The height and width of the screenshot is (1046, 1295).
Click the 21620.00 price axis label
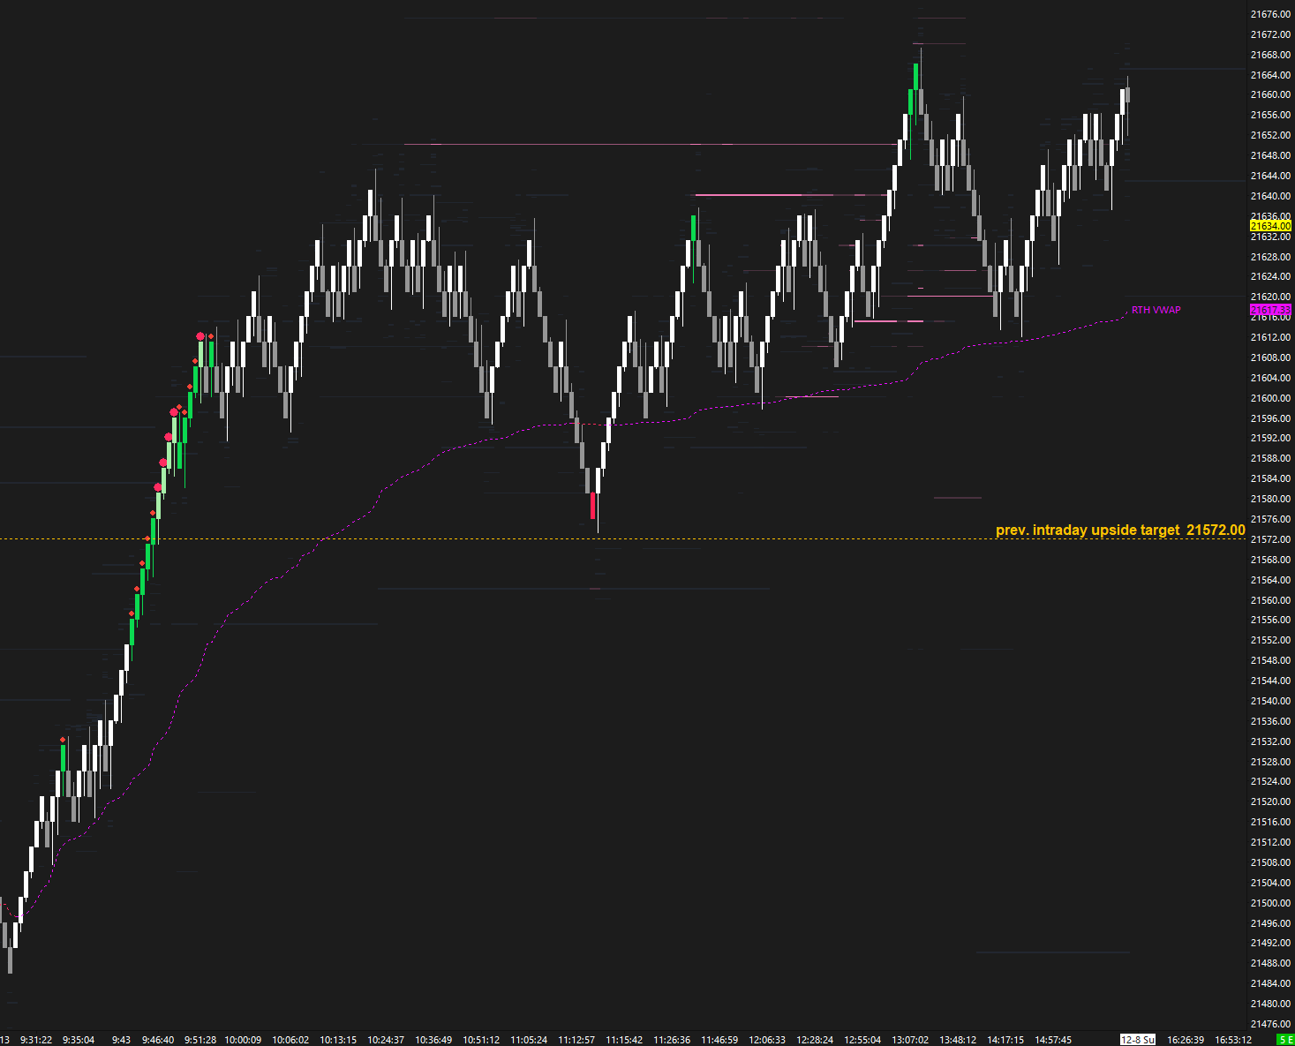(x=1270, y=297)
